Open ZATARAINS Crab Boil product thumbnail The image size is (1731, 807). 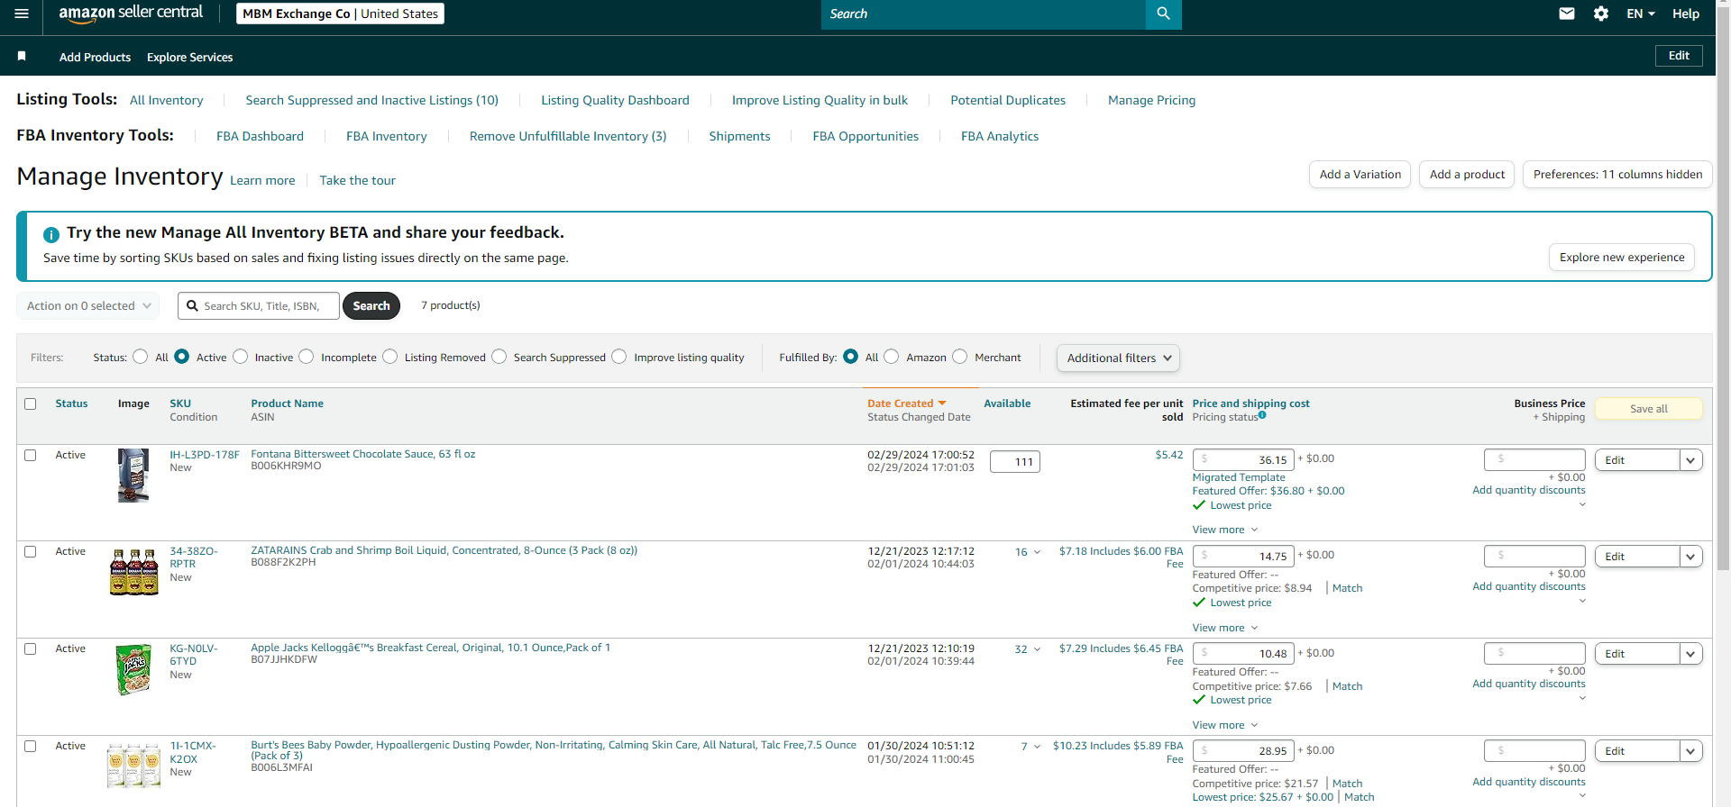tap(133, 572)
